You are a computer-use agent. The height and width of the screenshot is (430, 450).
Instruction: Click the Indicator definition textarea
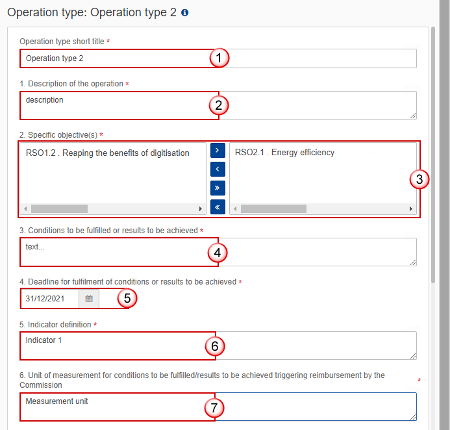[218, 346]
